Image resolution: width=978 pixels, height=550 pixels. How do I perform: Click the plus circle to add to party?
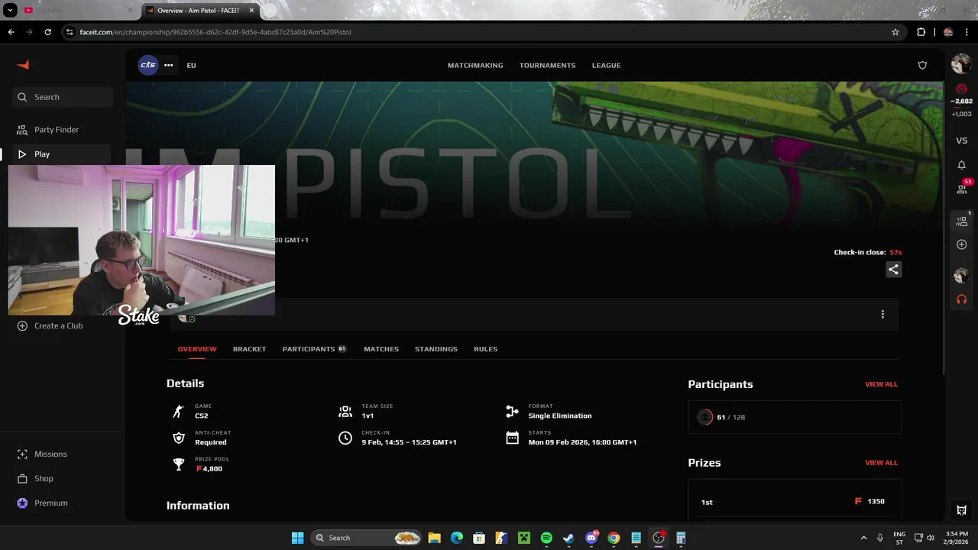click(962, 244)
